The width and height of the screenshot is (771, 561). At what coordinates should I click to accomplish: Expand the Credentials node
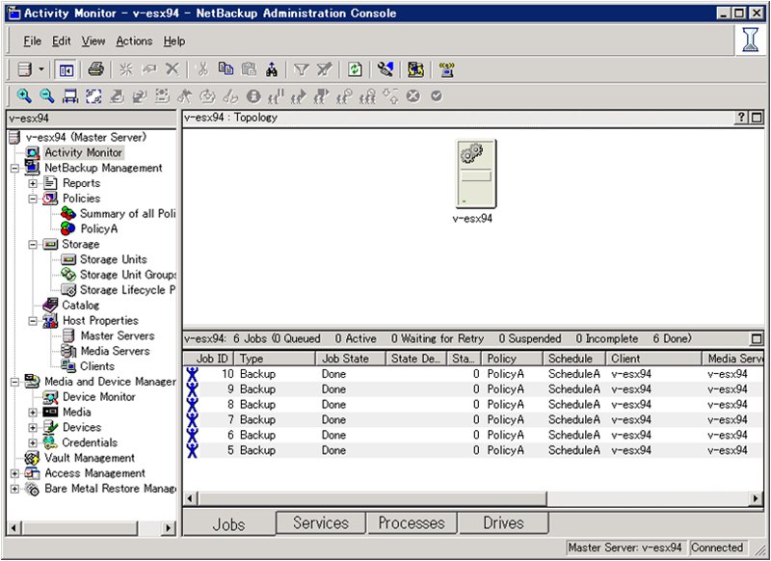point(33,443)
